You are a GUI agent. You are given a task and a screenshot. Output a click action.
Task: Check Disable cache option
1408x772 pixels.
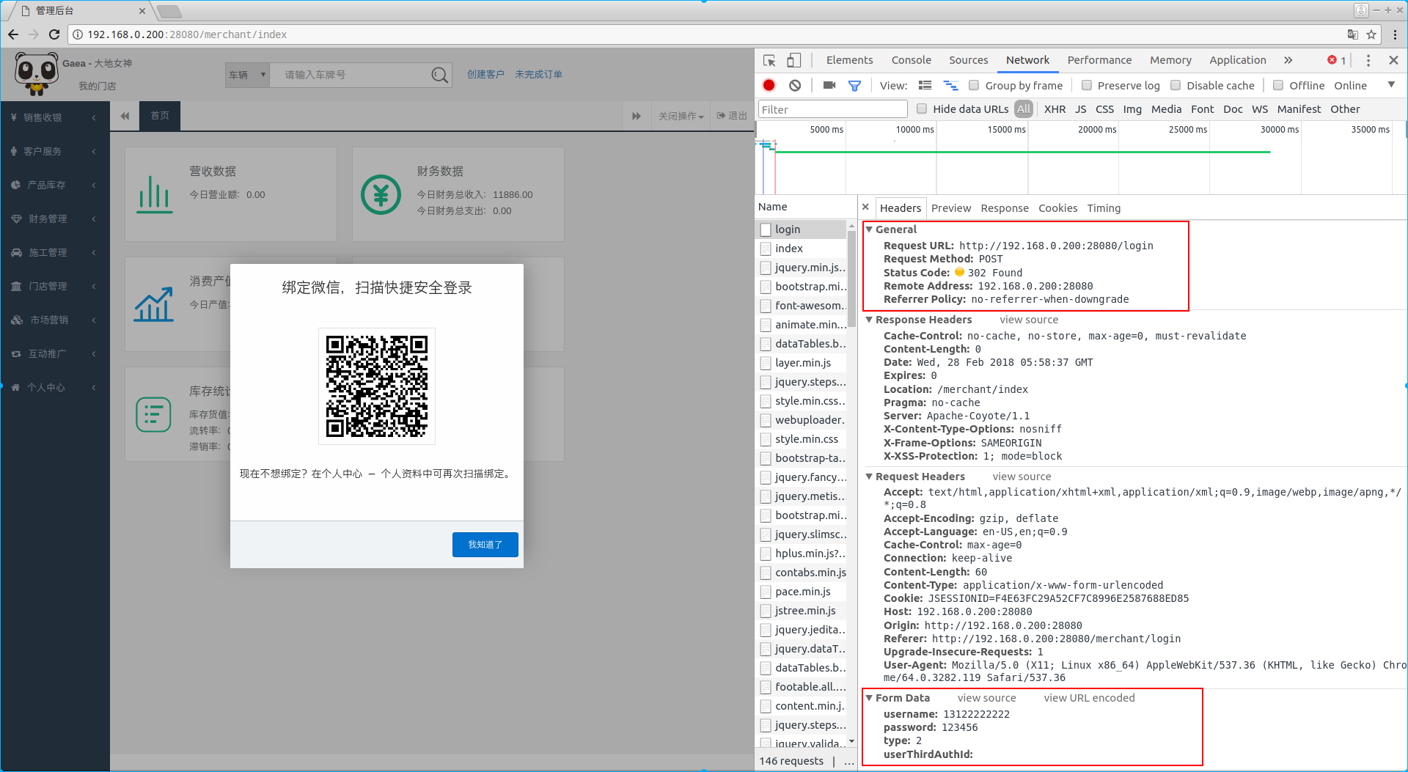click(x=1176, y=86)
